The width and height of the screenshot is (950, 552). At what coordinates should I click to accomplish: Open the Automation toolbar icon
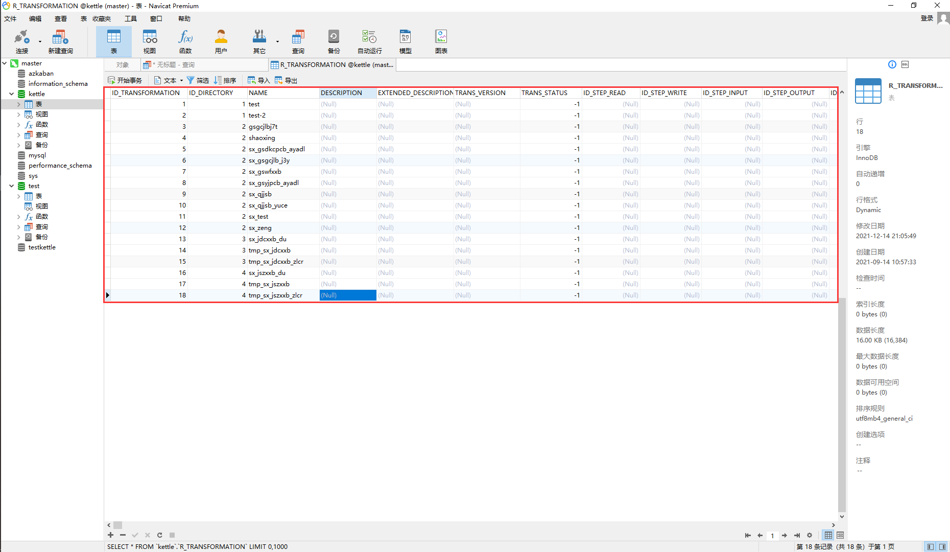tap(369, 41)
